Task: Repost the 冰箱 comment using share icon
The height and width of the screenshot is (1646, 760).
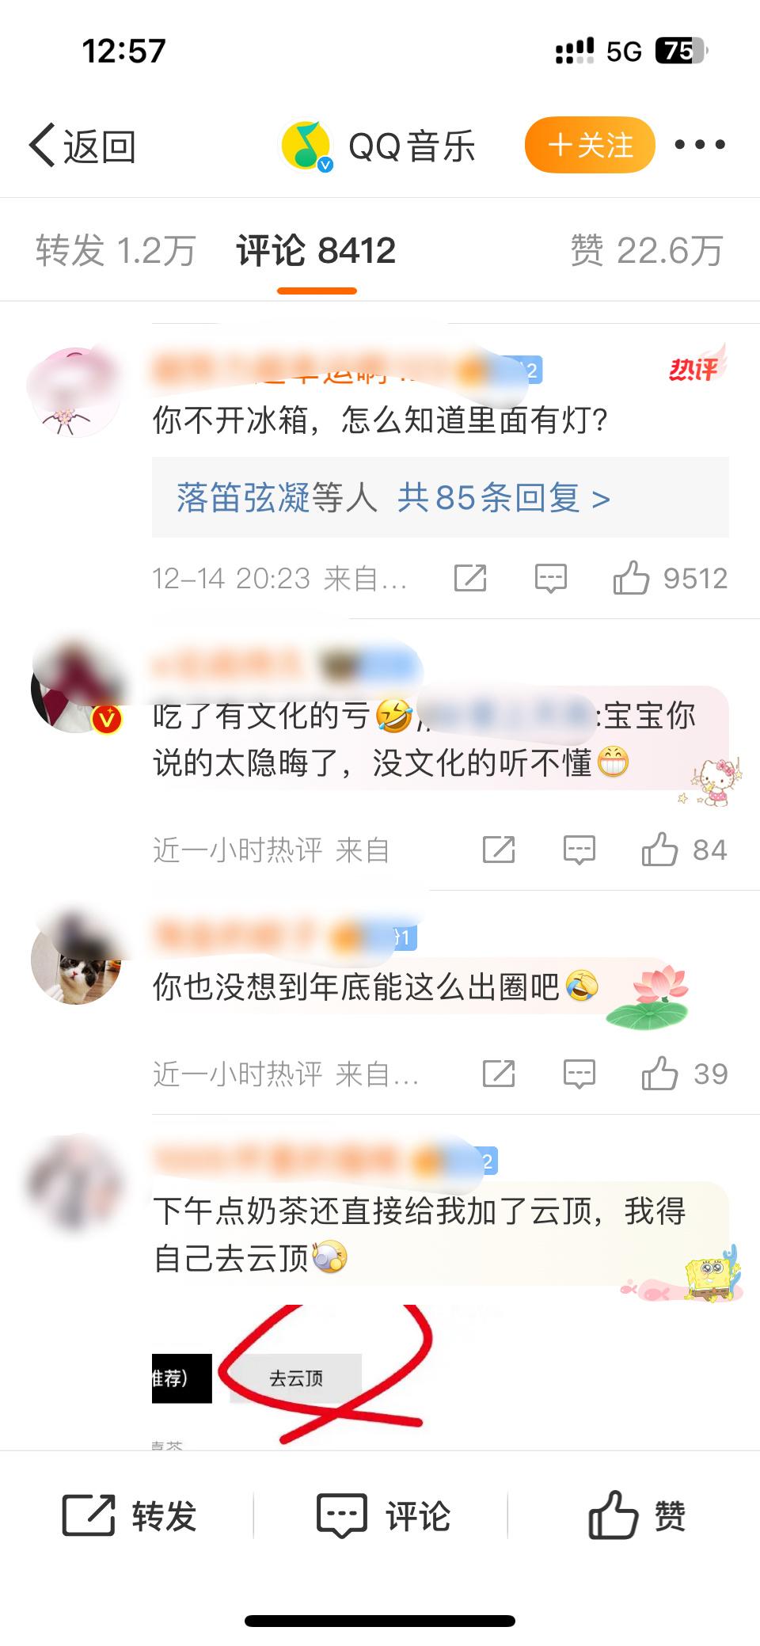Action: 470,578
